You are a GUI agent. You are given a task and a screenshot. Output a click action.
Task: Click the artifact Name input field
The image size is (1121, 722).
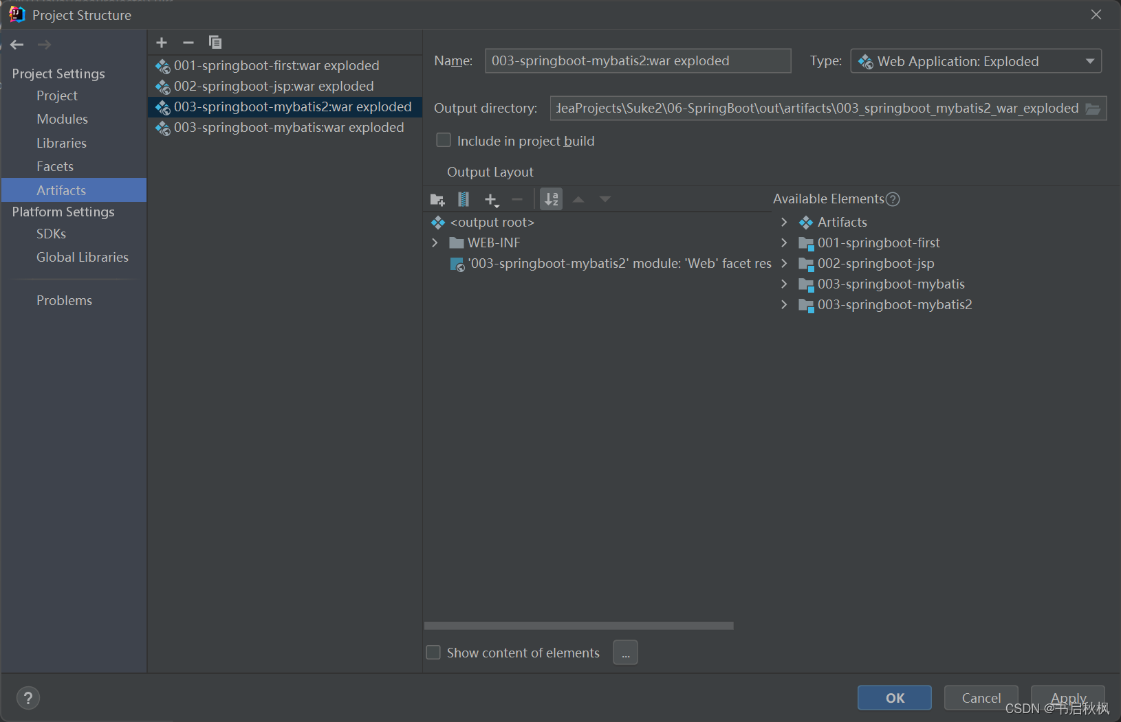638,61
